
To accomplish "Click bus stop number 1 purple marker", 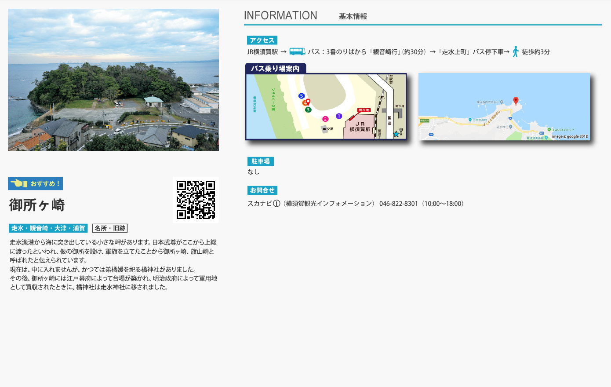I will 339,116.
